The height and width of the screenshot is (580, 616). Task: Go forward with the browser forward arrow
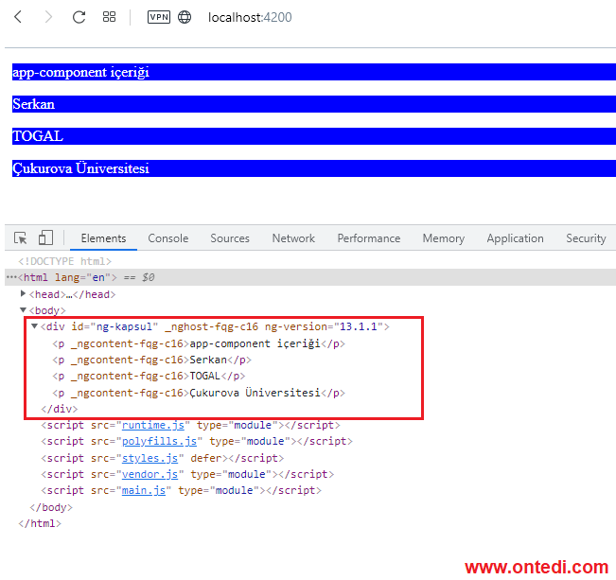click(48, 17)
